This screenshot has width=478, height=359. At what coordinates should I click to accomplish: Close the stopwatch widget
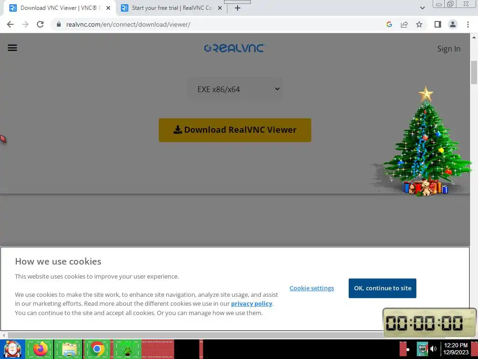point(472,312)
